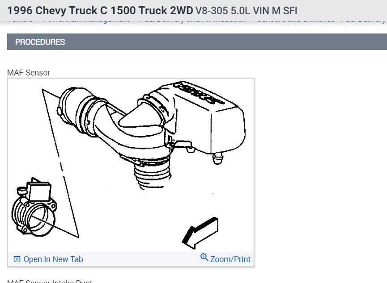This screenshot has height=283, width=387.
Task: Click the Open In New Tab icon
Action: (17, 259)
